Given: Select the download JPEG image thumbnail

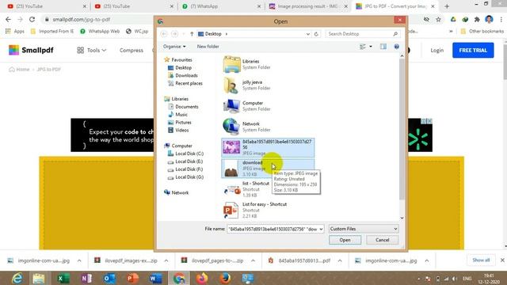Looking at the screenshot, I should pos(231,169).
